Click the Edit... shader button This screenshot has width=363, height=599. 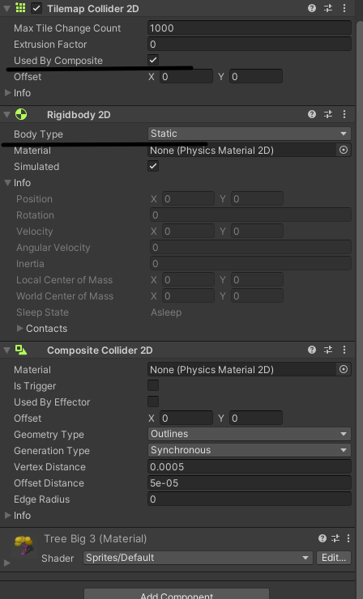334,558
